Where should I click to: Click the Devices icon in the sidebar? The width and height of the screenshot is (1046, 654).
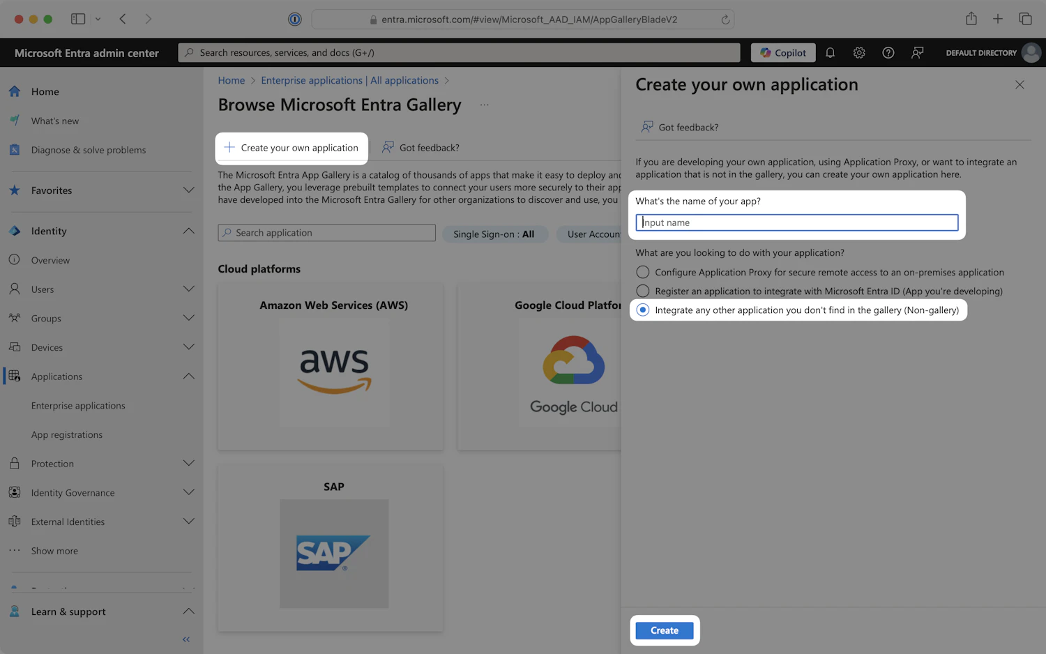(x=15, y=347)
